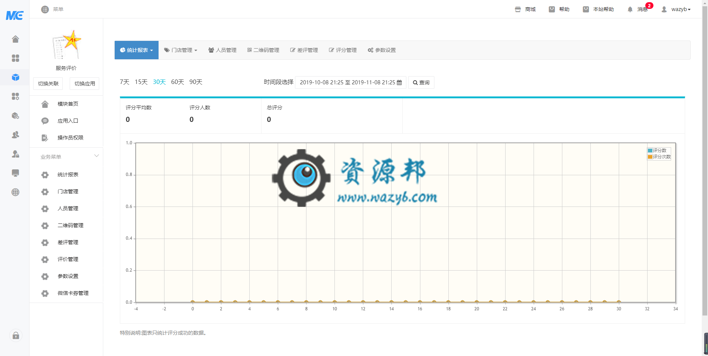Select the blue cube module icon
This screenshot has width=708, height=356.
[x=15, y=77]
